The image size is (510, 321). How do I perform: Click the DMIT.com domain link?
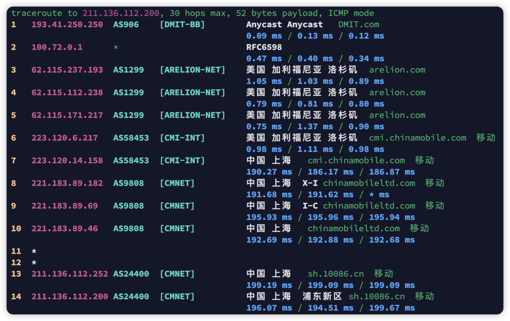pyautogui.click(x=359, y=24)
